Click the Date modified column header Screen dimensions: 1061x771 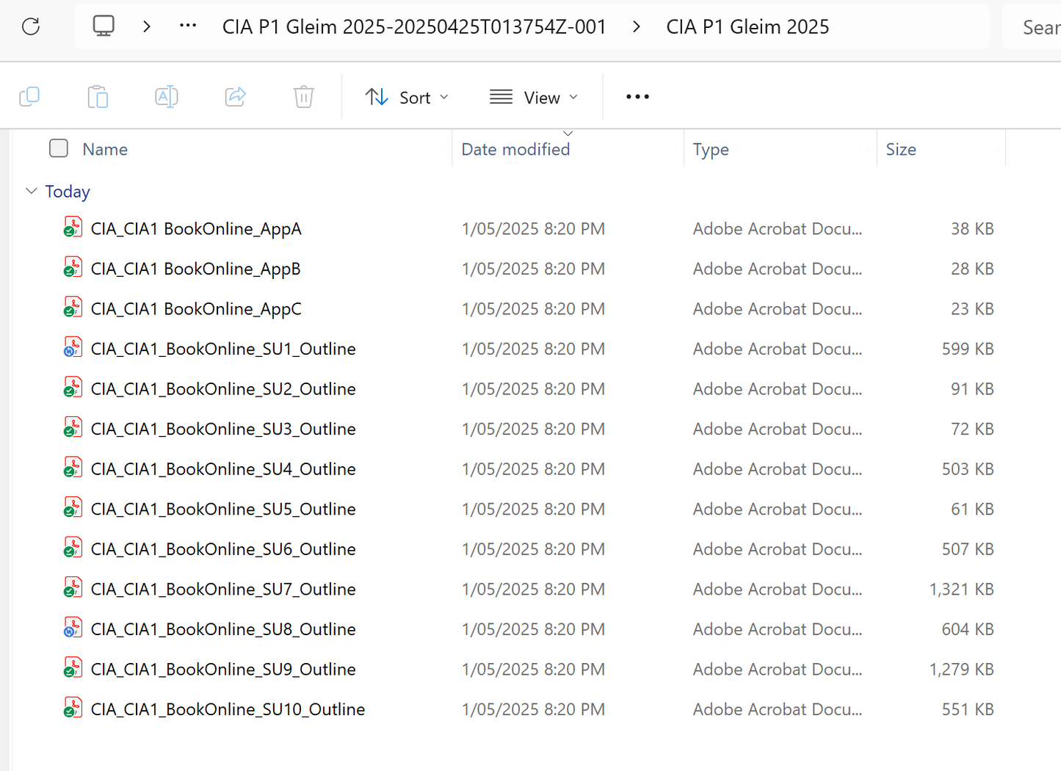coord(515,149)
